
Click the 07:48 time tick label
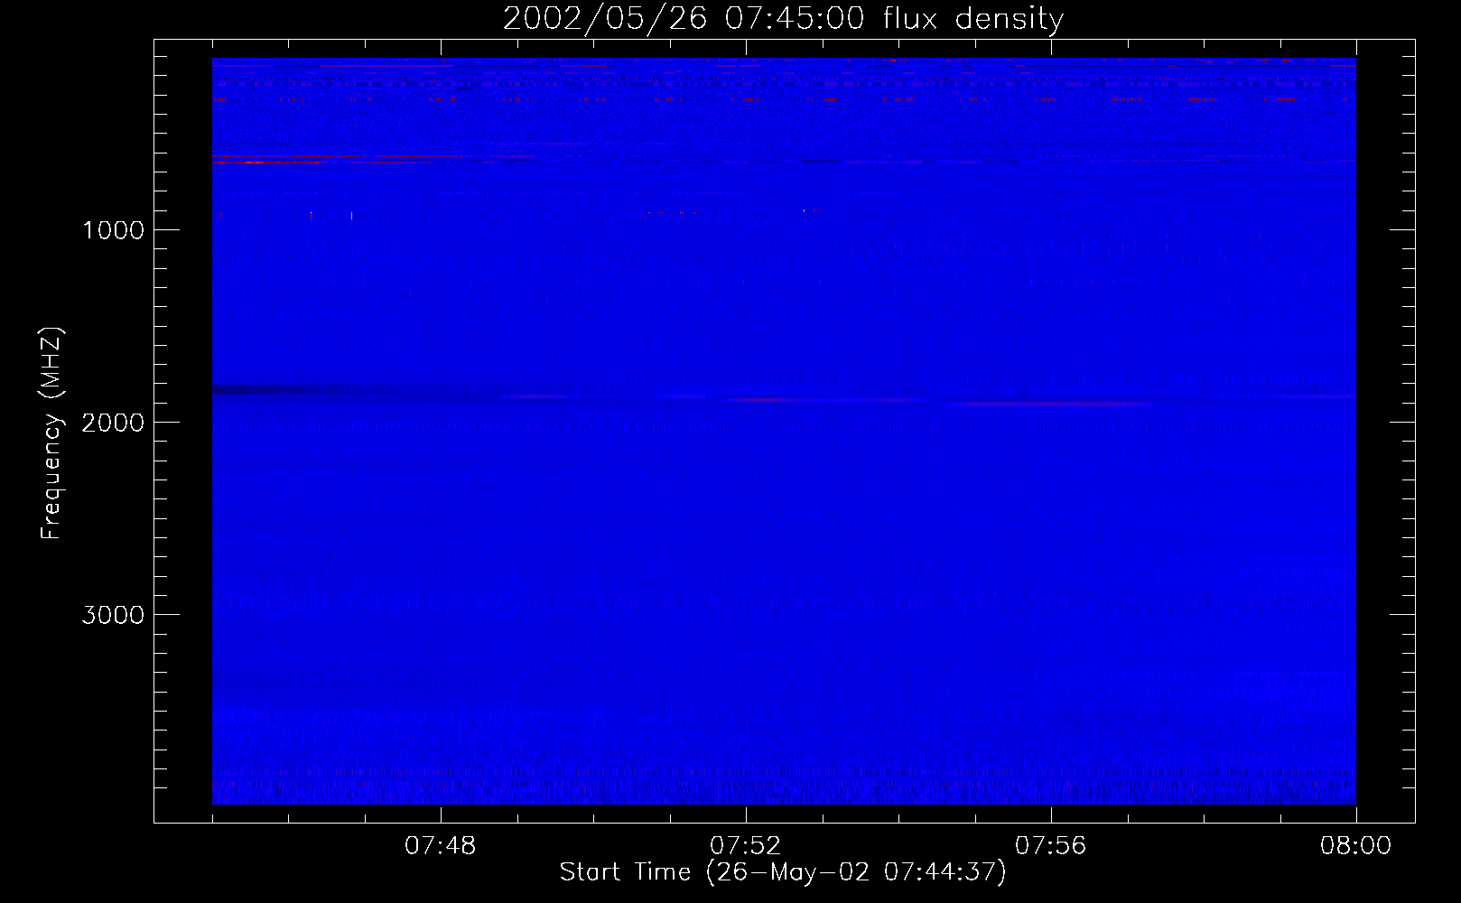pyautogui.click(x=441, y=846)
